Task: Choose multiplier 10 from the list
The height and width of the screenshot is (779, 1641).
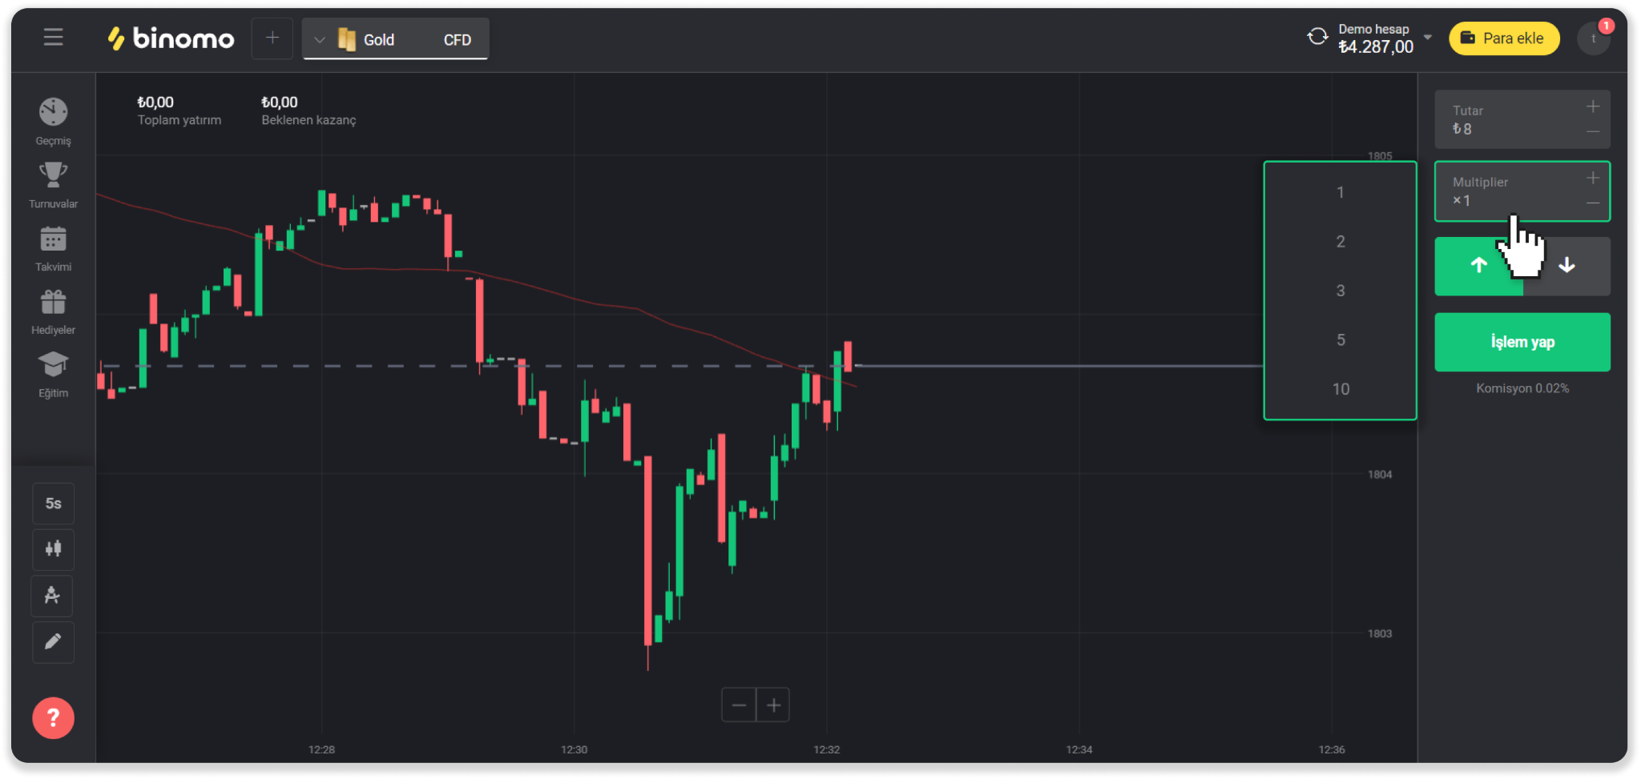Action: click(x=1341, y=389)
